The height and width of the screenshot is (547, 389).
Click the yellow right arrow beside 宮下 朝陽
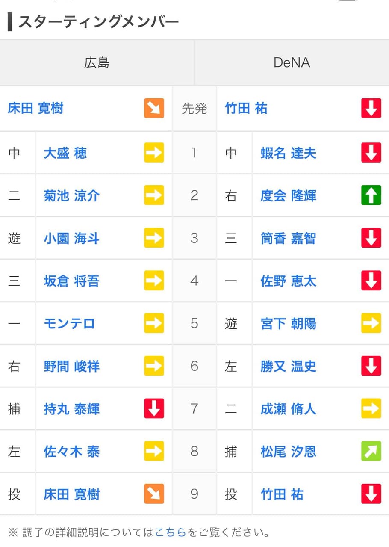tap(371, 323)
